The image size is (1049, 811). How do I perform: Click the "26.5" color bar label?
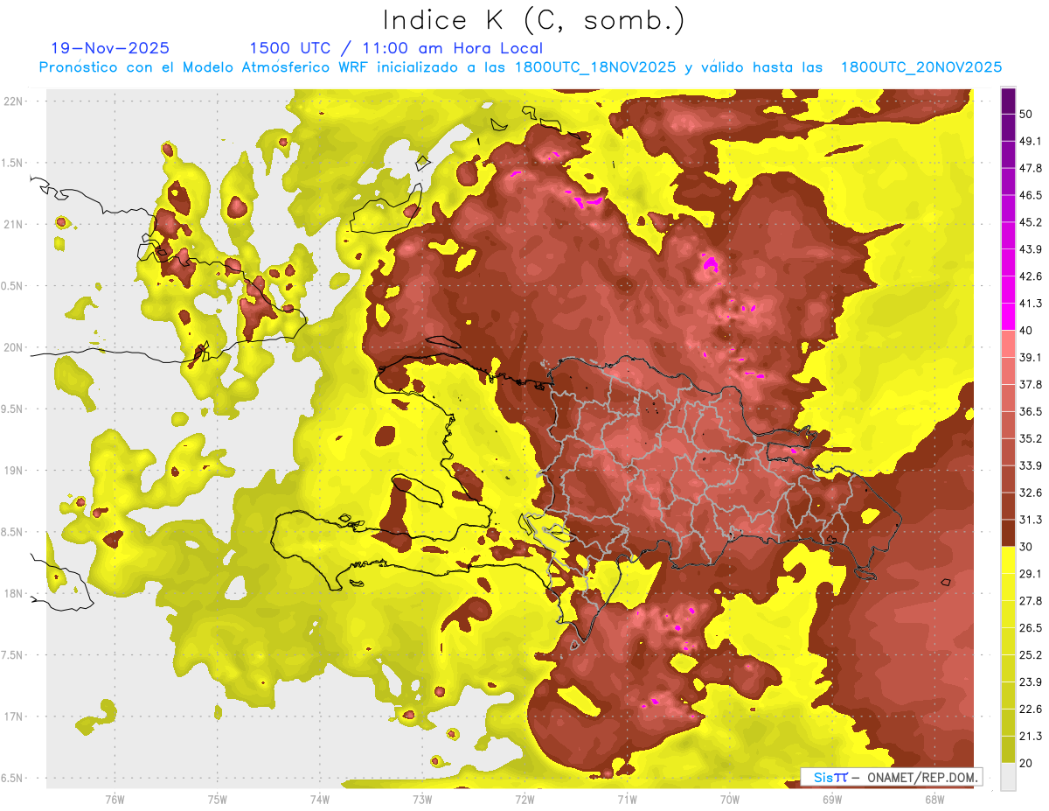pos(1030,628)
